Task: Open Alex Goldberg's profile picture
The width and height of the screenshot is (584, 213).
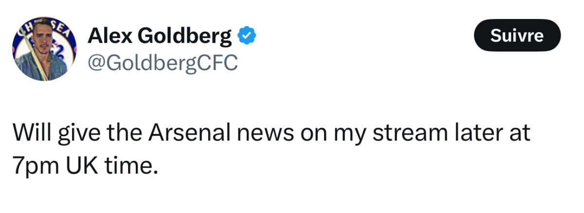Action: point(46,50)
